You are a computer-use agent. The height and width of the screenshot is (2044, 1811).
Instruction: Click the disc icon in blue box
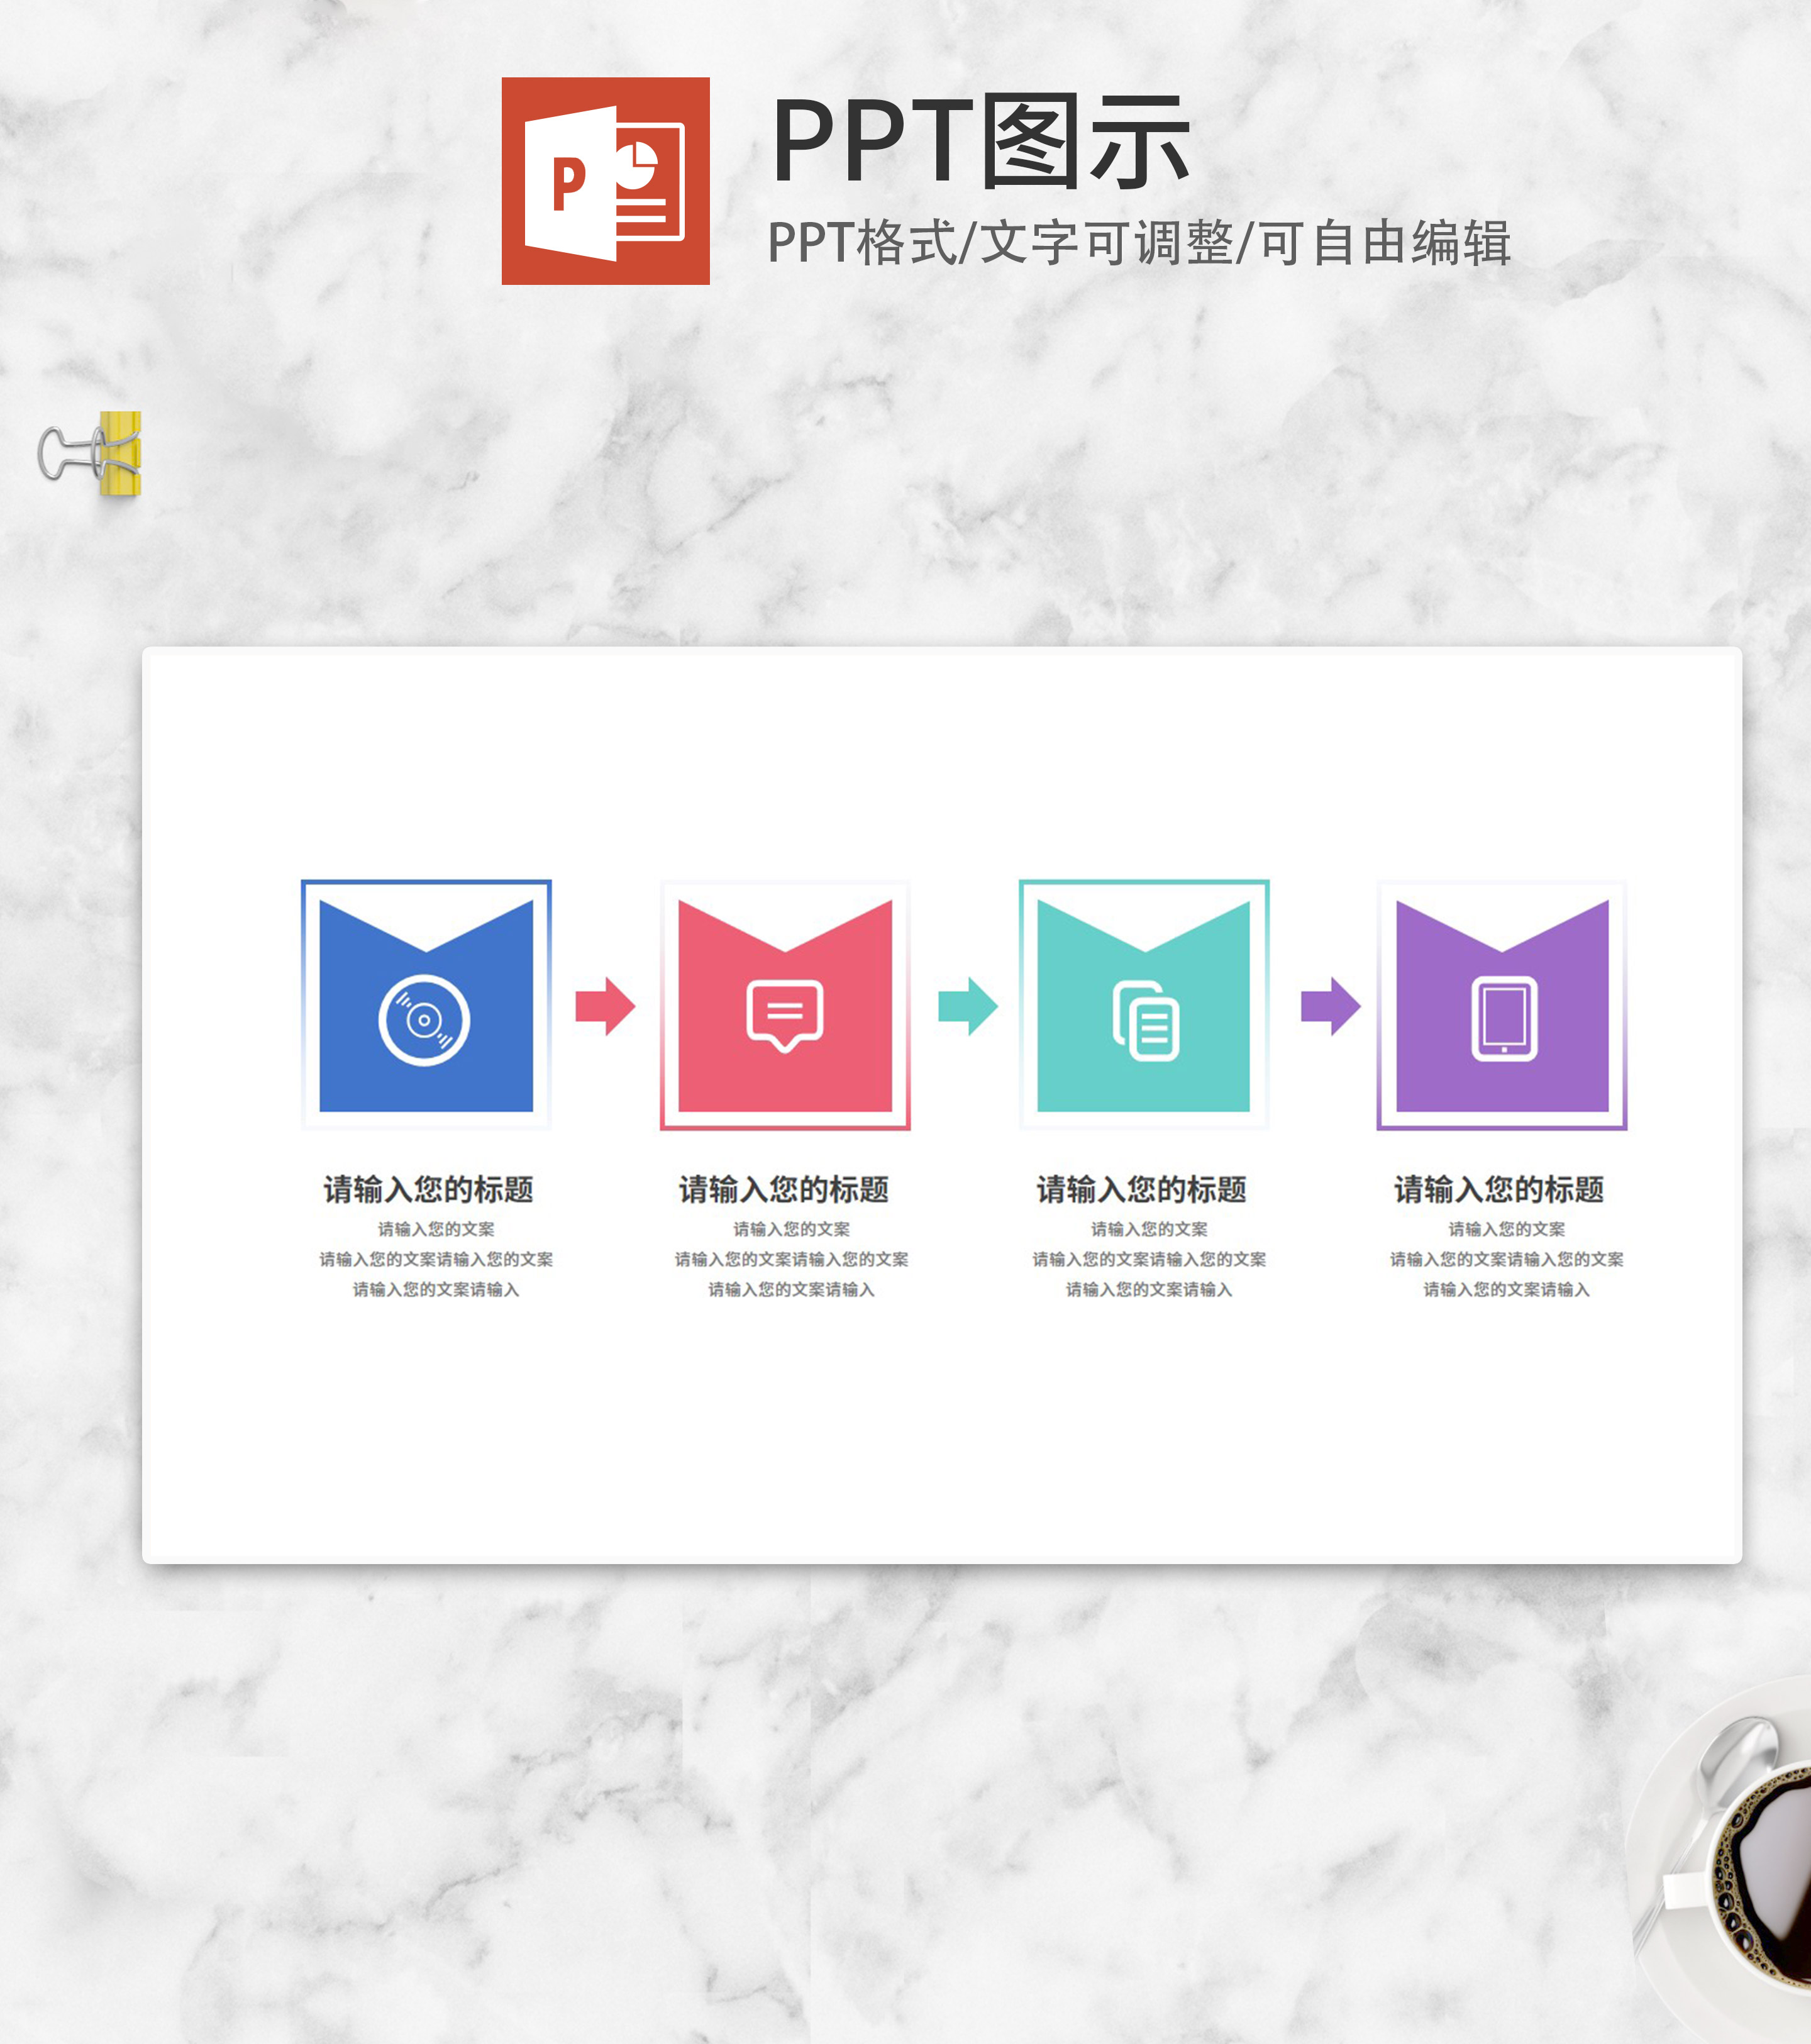(x=424, y=1020)
